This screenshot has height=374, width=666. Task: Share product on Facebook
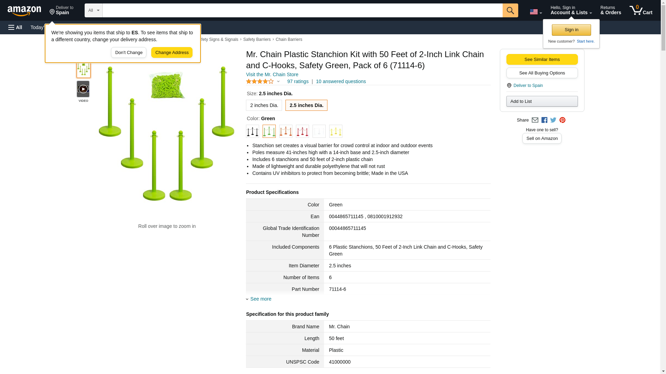tap(544, 120)
